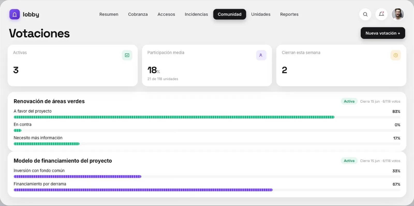Select the Incidencias tab

196,14
